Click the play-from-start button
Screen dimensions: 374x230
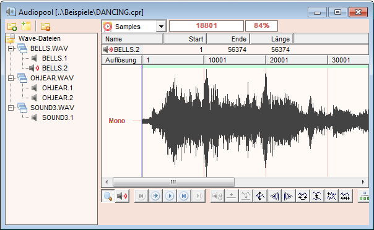tap(155, 196)
